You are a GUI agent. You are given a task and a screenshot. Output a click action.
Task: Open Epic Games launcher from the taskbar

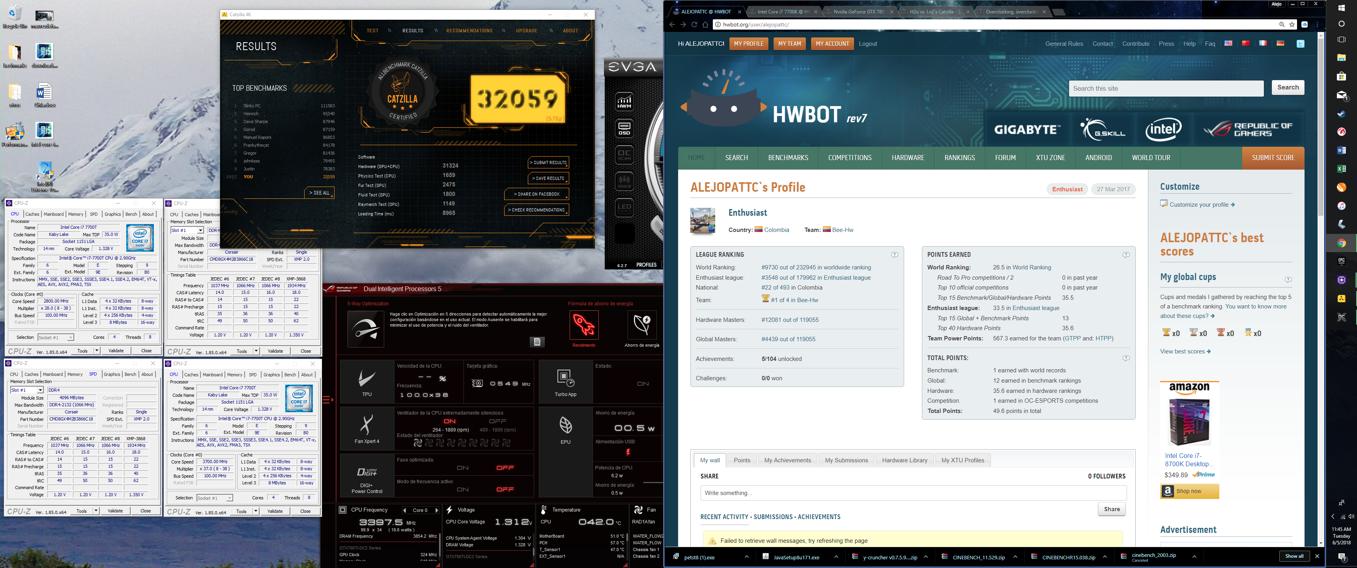(x=1341, y=262)
